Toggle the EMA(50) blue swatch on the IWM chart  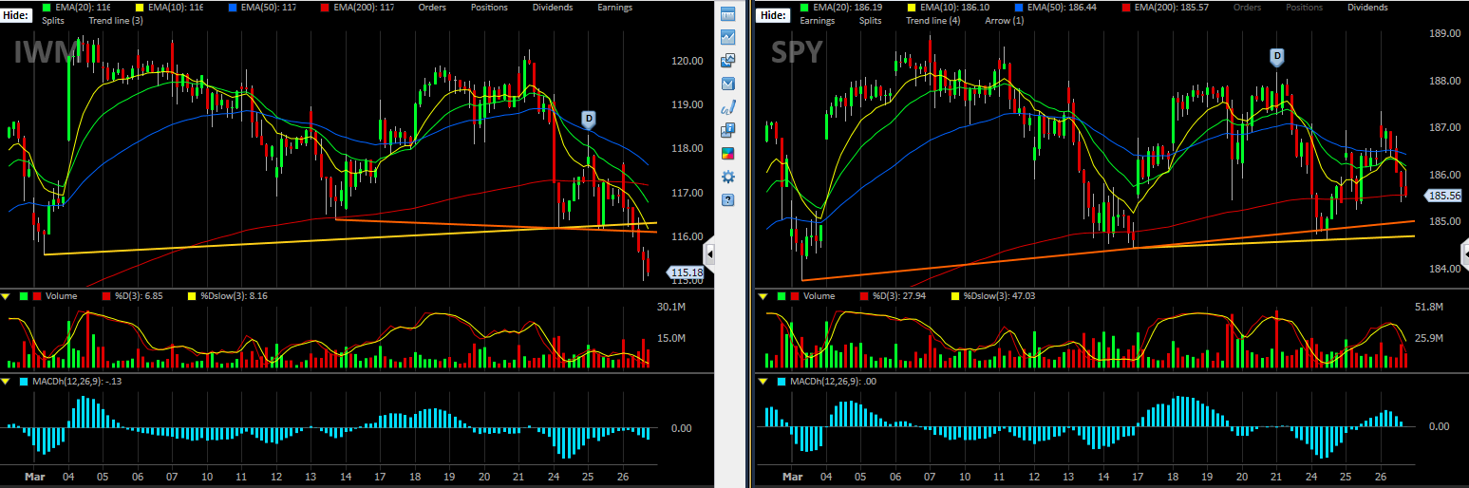pos(233,8)
